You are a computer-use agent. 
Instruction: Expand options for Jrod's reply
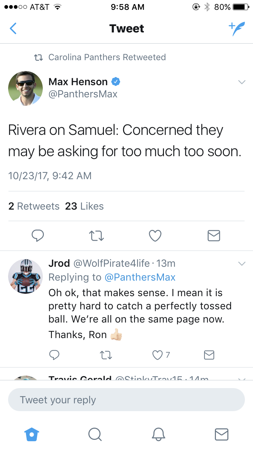pos(242,263)
